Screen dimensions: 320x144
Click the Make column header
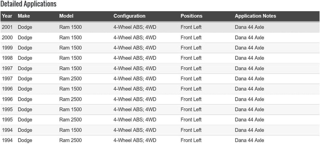(24, 16)
